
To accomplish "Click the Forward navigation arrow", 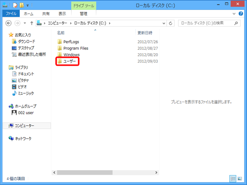I will point(17,23).
